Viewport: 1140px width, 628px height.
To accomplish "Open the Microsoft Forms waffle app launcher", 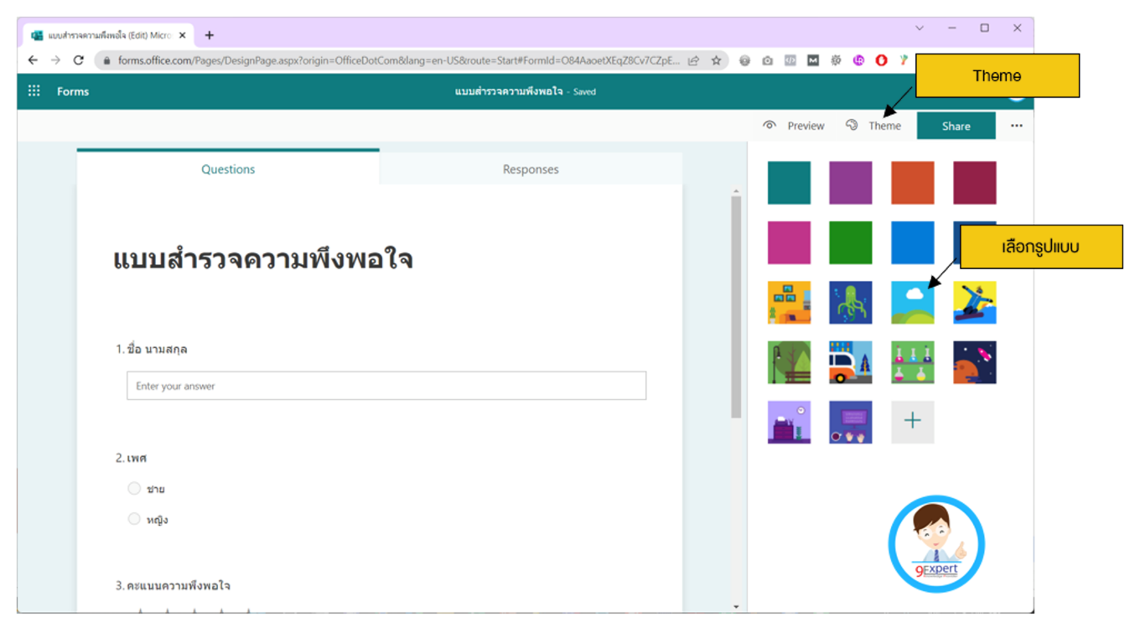I will (34, 91).
